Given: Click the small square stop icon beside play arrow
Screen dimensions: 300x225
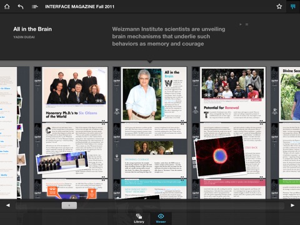Looking at the screenshot, I should pos(247,24).
